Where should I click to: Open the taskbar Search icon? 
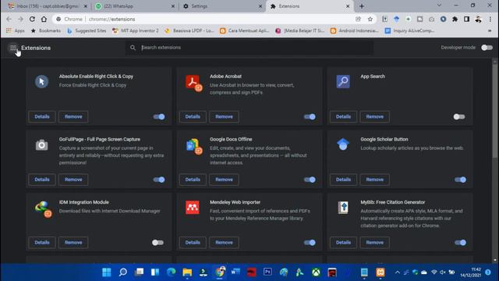pyautogui.click(x=123, y=272)
